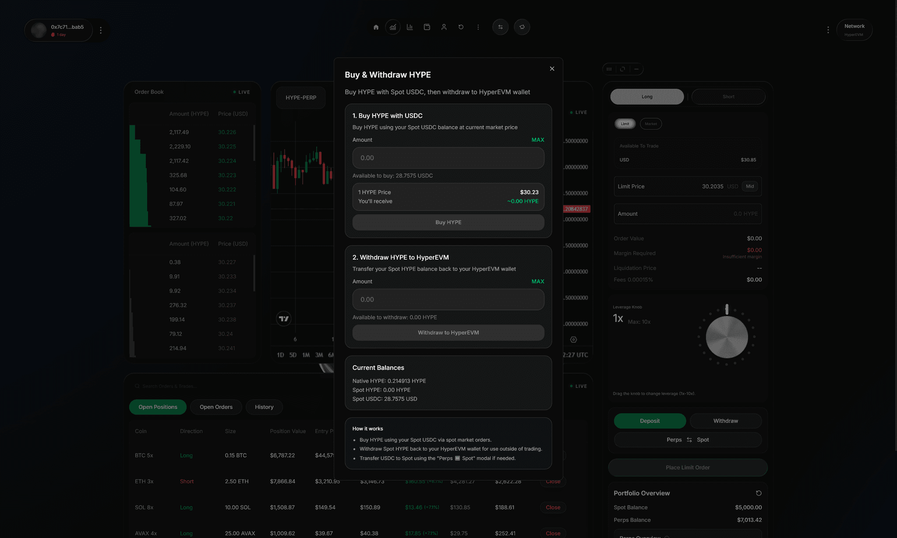Open the three-dot menu beside the wallet address
Viewport: 897px width, 538px height.
(x=101, y=30)
